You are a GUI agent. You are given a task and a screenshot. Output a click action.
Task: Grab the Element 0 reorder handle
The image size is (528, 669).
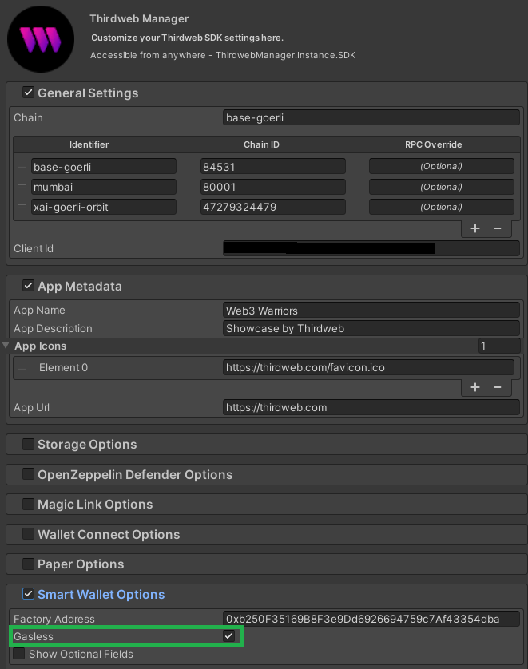click(22, 367)
